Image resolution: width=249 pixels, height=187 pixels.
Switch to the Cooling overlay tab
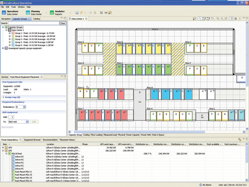(x=86, y=135)
